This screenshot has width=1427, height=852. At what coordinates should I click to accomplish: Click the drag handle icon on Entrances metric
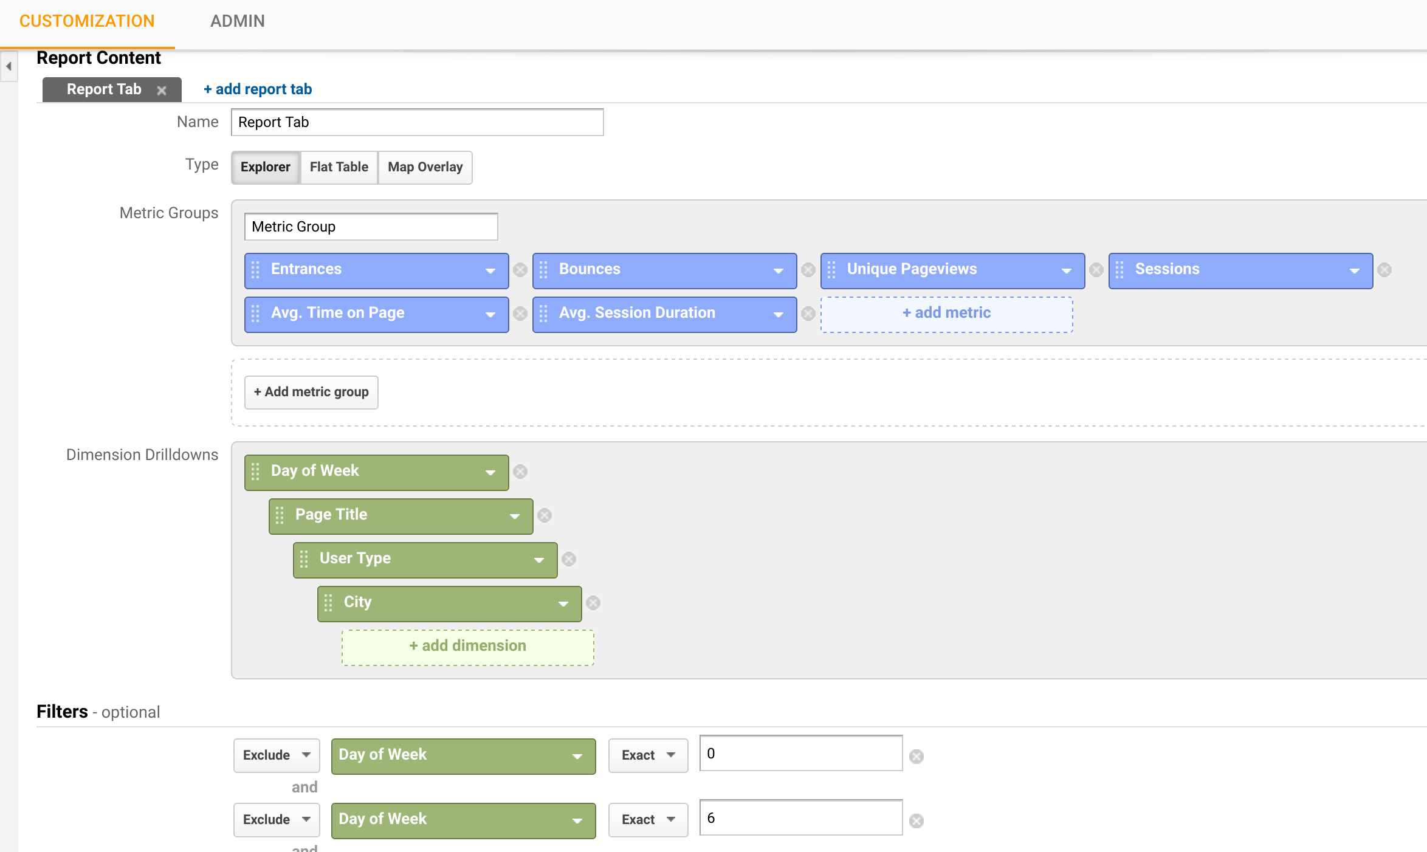(256, 269)
